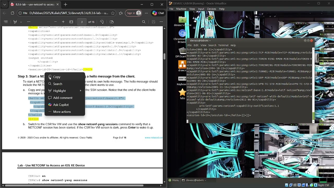Image resolution: width=334 pixels, height=188 pixels.
Task: Open PDF toolbar more options
Action: (x=161, y=22)
